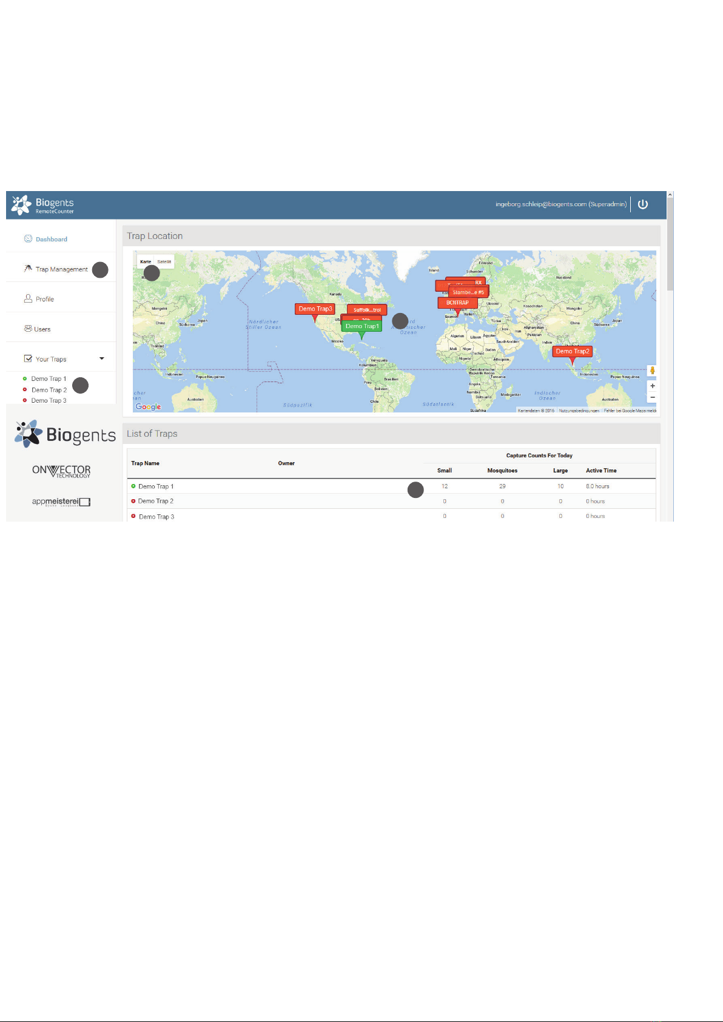Click Small count 12 for Demo Trap 1
The height and width of the screenshot is (1022, 723).
[x=445, y=486]
